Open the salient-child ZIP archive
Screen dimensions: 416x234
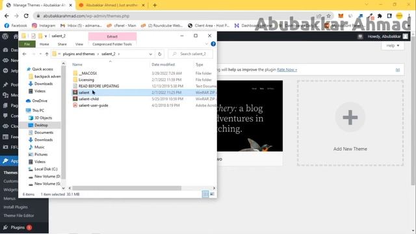88,99
